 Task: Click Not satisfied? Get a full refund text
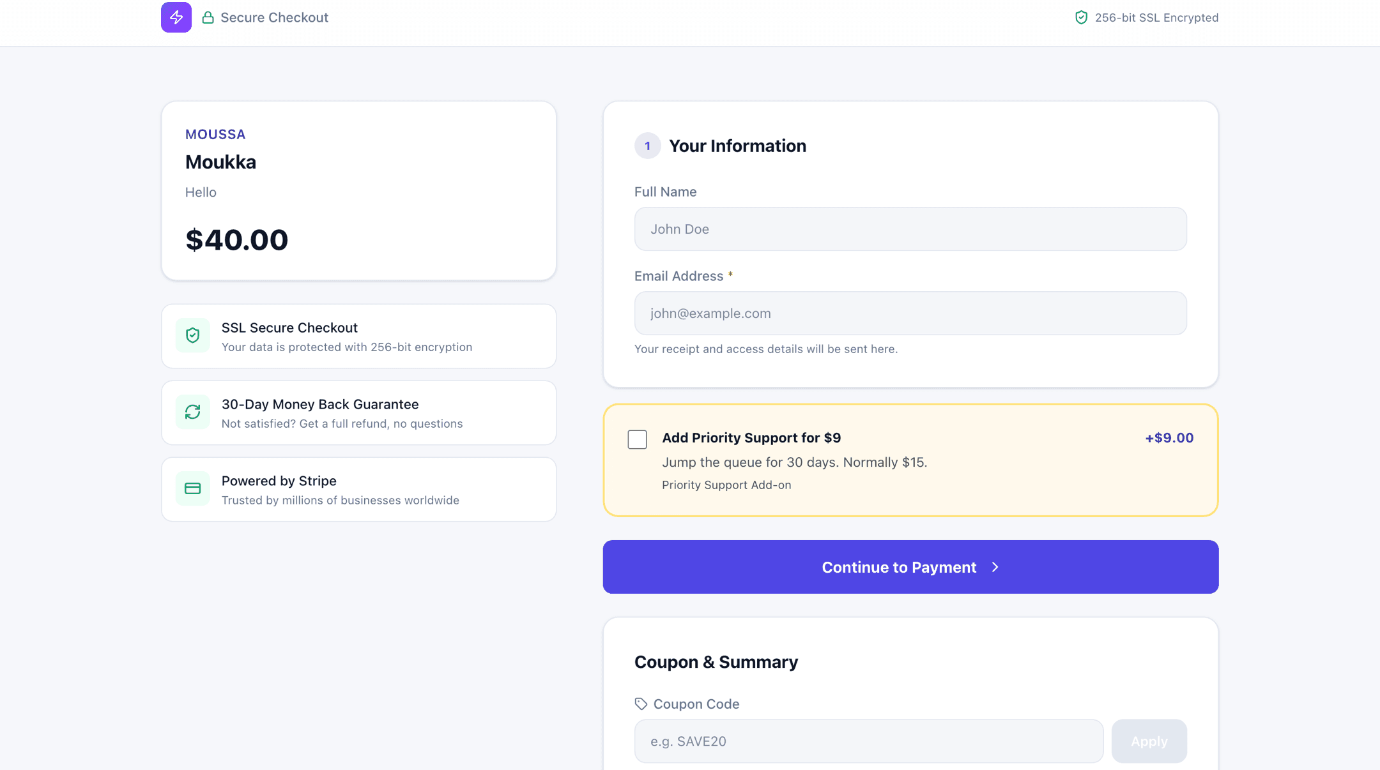pos(342,423)
